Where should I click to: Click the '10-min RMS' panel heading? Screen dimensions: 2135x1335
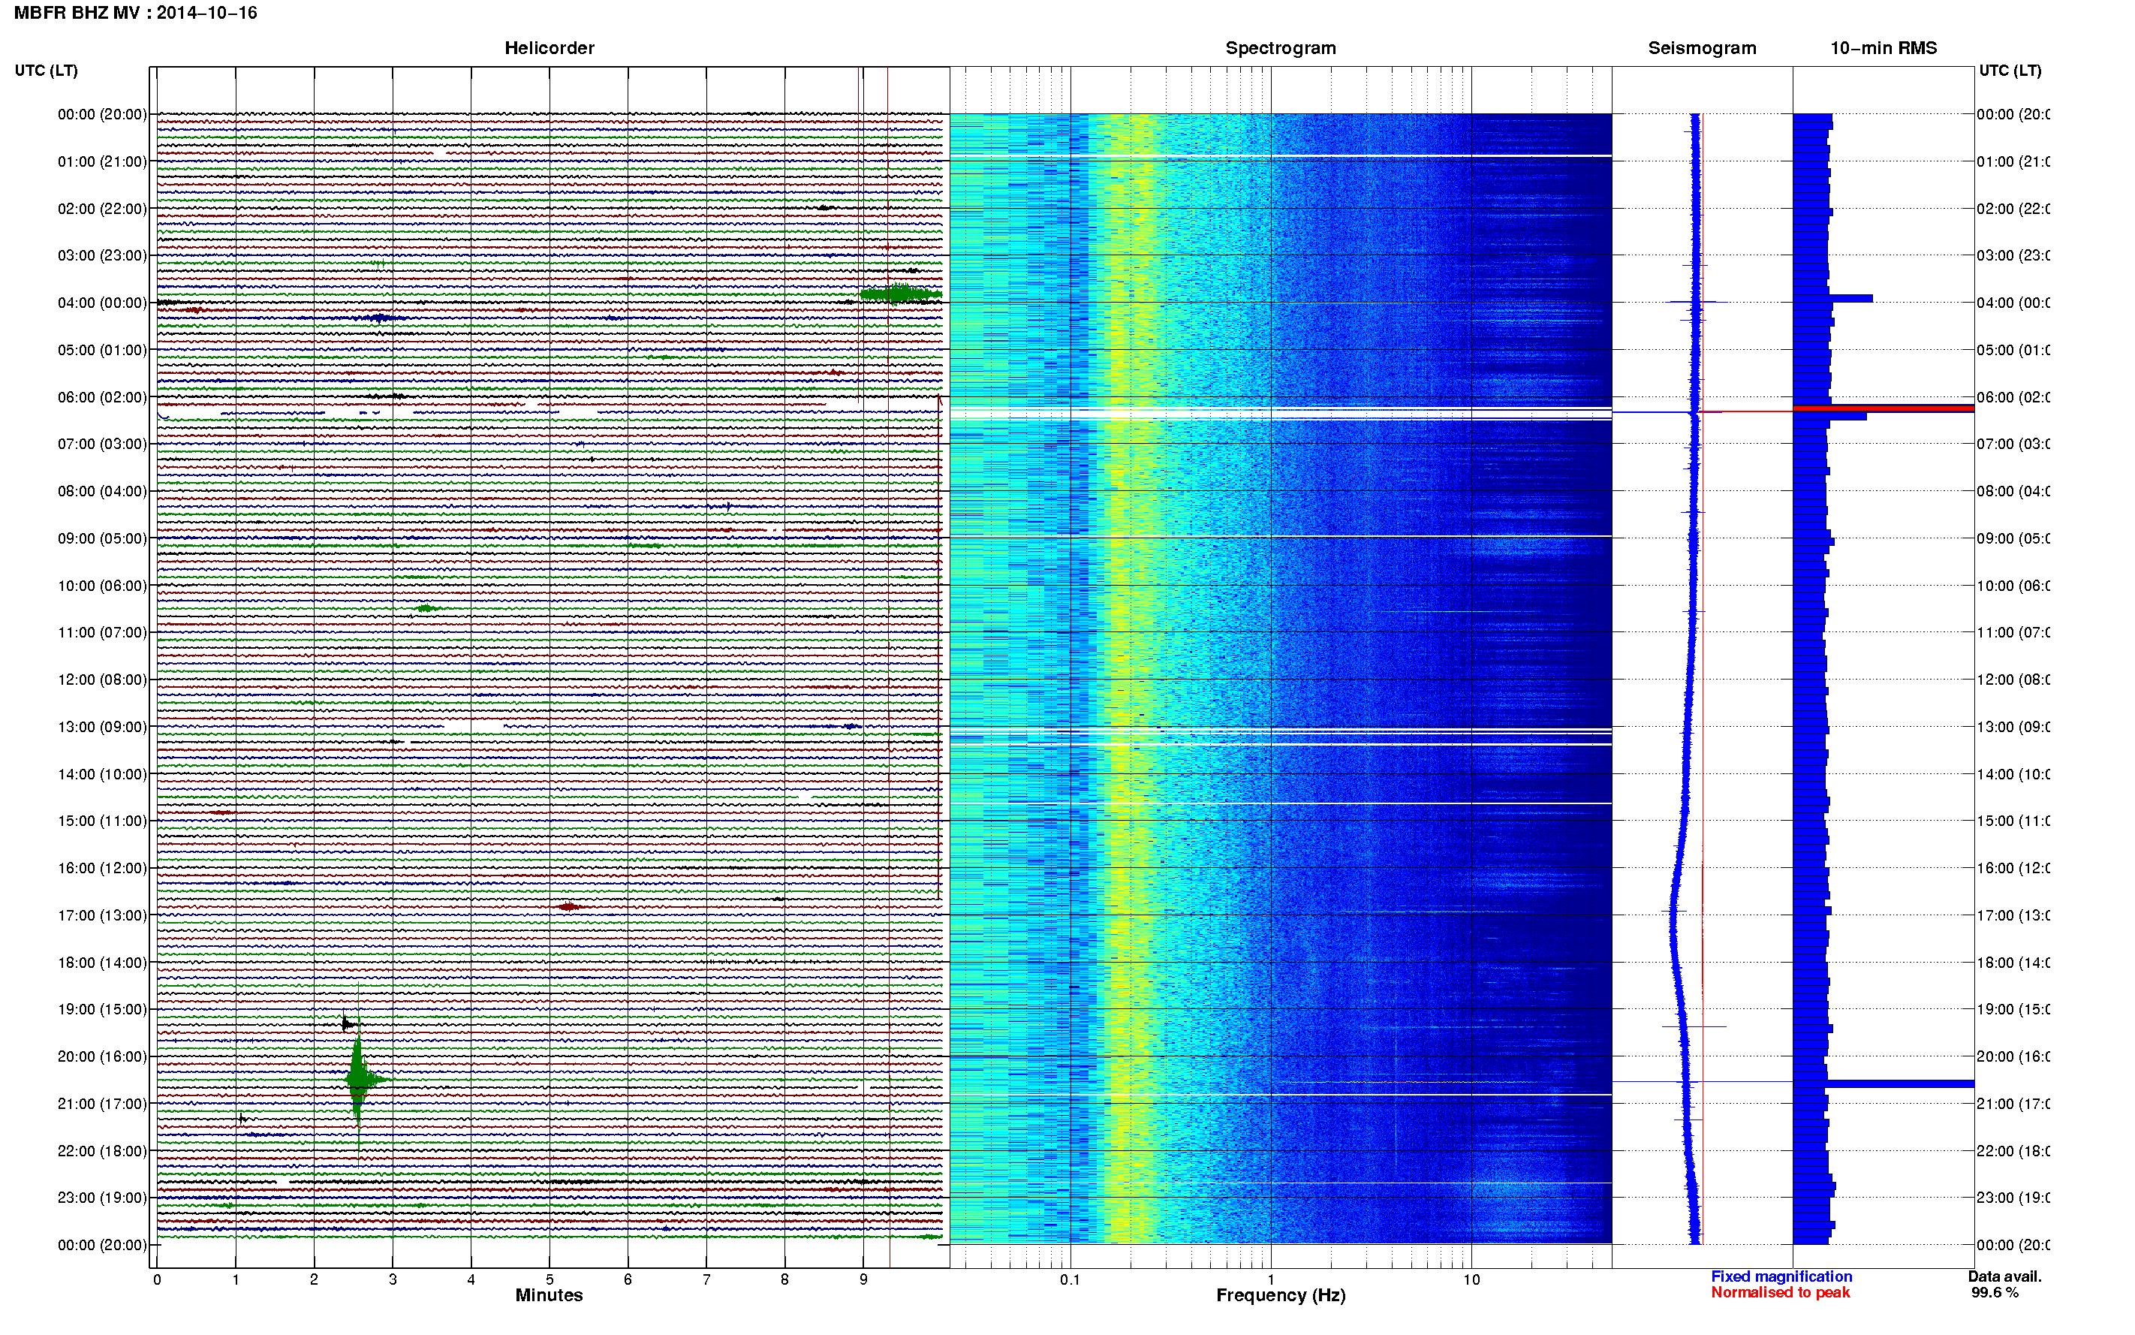point(1883,48)
